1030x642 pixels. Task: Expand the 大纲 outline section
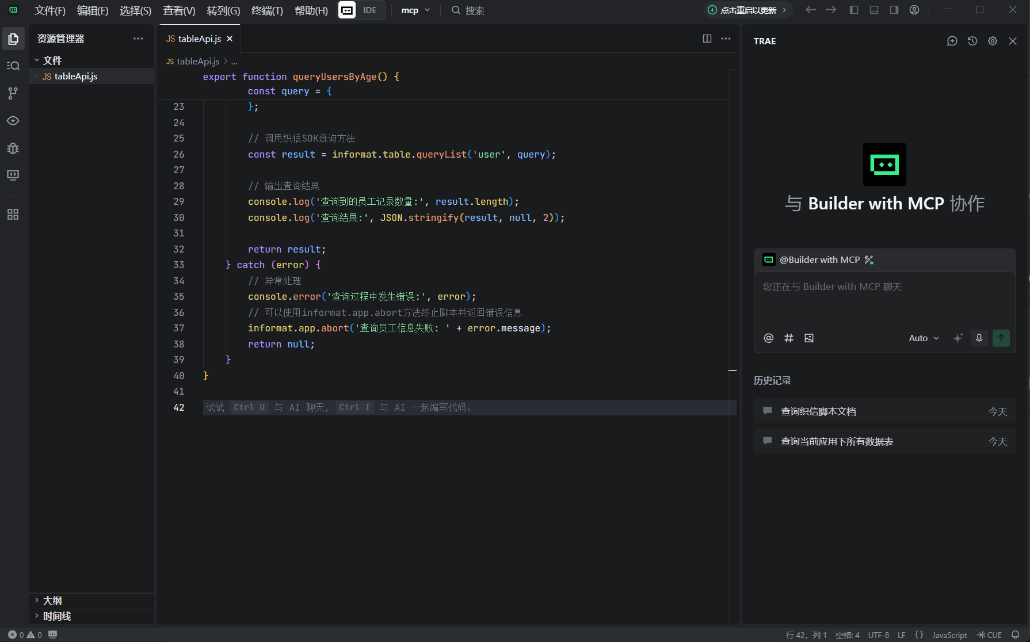[52, 601]
